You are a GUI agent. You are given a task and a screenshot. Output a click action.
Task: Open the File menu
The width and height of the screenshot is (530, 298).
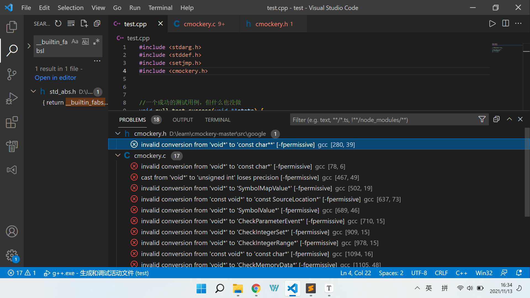tap(26, 8)
